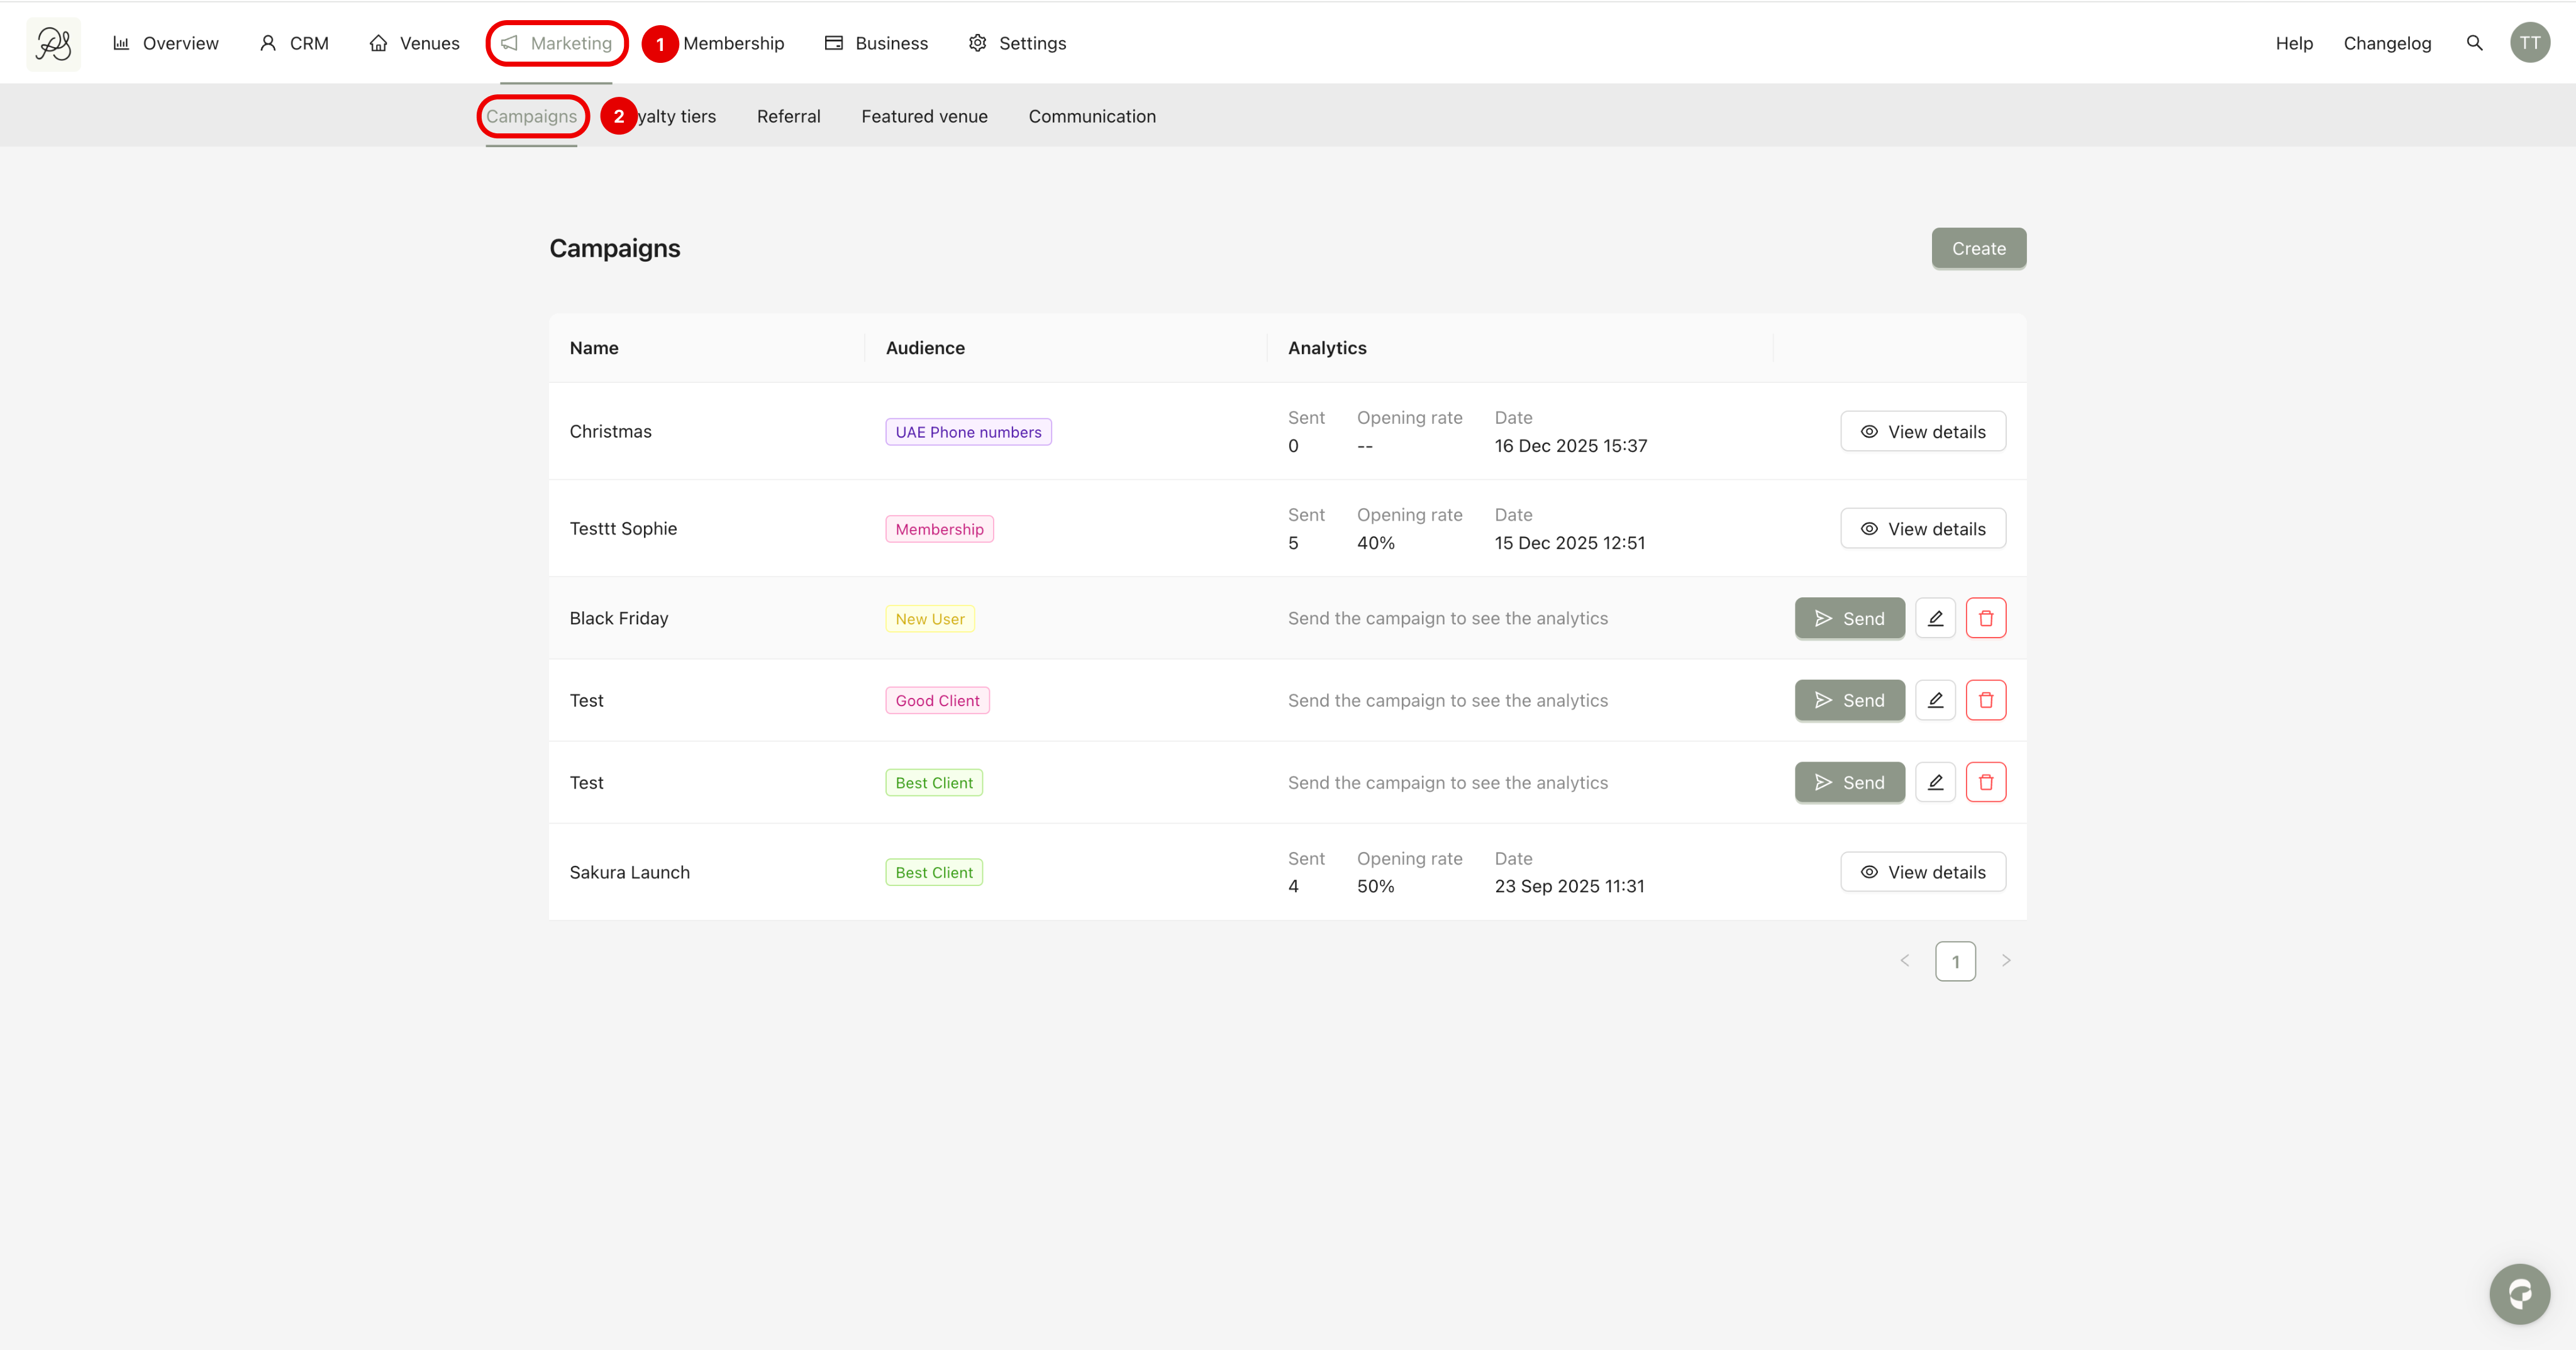Open the Venues menu

pyautogui.click(x=414, y=43)
